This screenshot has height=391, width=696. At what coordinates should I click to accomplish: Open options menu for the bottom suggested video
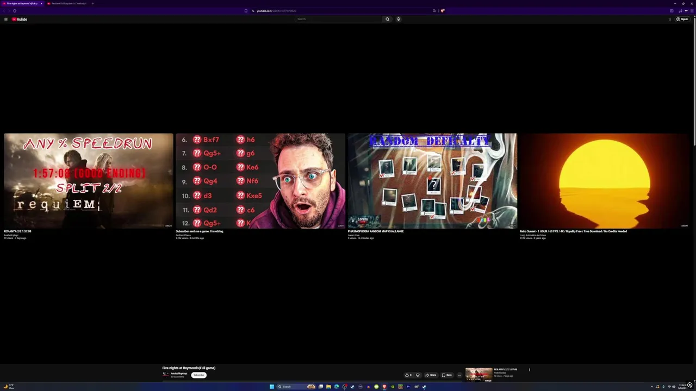coord(529,370)
